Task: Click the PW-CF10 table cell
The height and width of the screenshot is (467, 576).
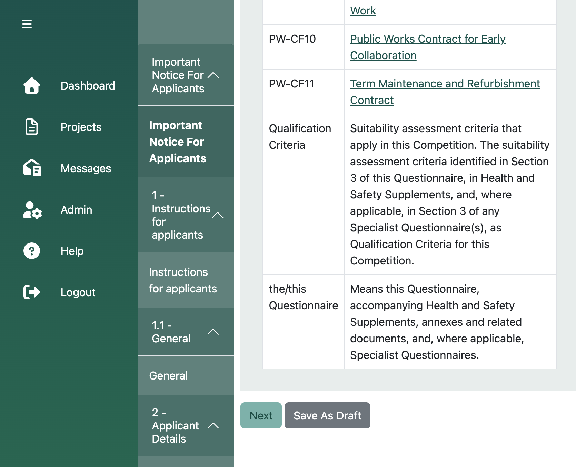Action: pyautogui.click(x=303, y=47)
